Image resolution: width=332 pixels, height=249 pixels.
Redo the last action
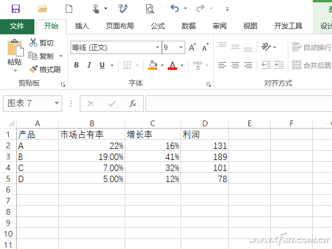tap(200, 9)
